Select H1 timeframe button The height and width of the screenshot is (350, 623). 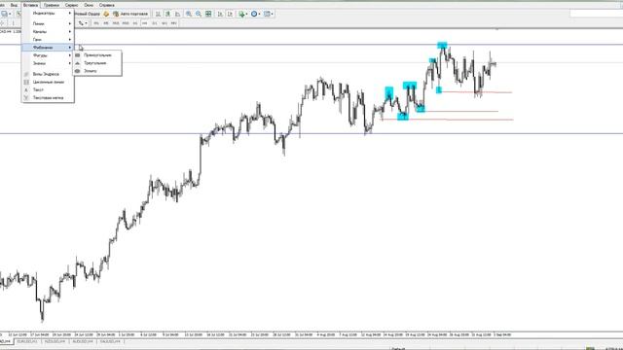point(135,23)
